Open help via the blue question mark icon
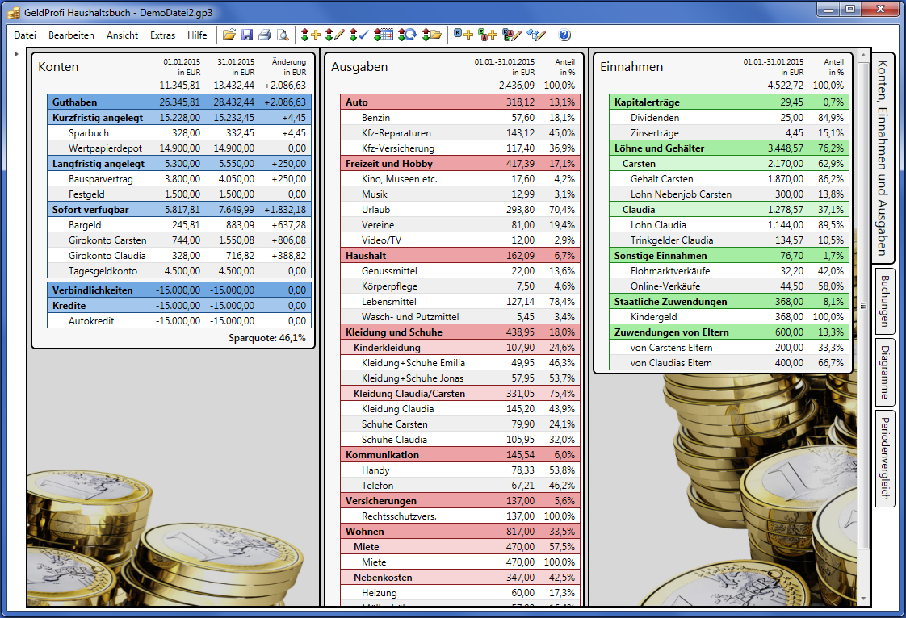 click(564, 35)
